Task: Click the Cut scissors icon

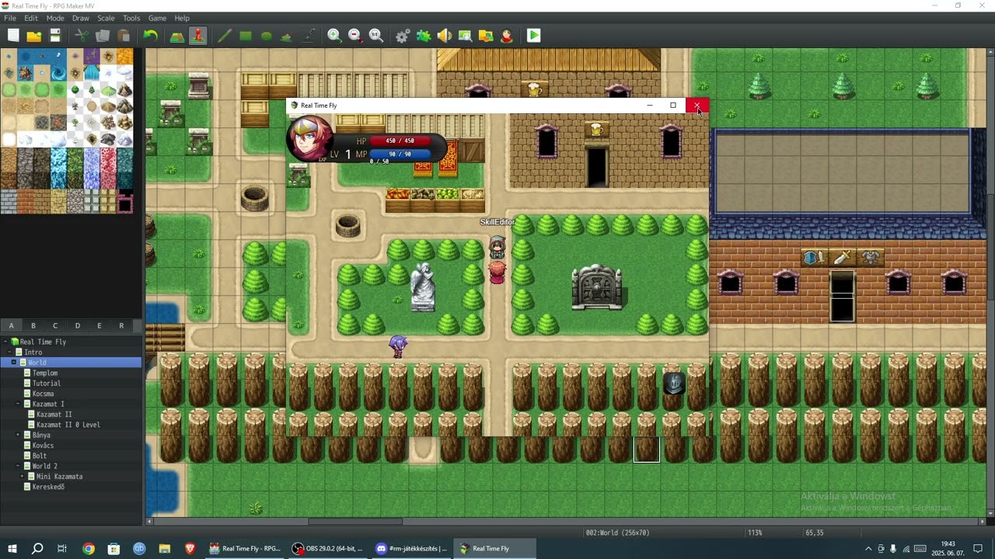Action: coord(81,36)
